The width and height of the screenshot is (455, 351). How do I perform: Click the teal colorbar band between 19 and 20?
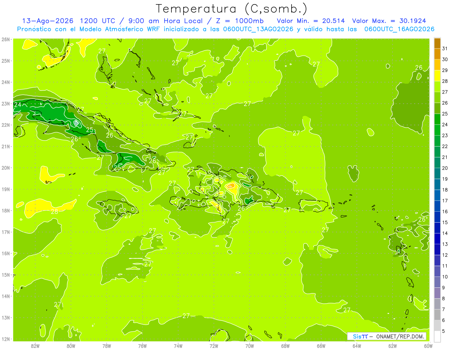click(x=437, y=174)
